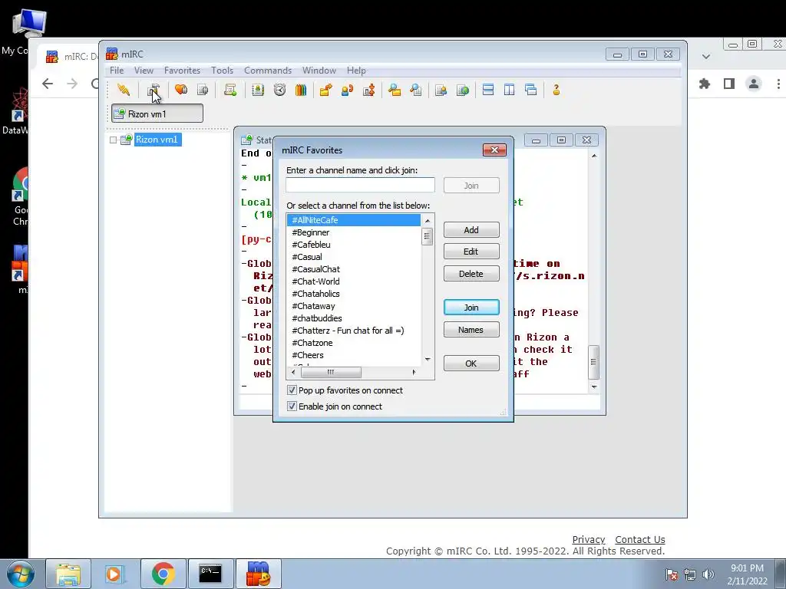Open the Scripts Editor scroll icon
Viewport: 786px width, 589px height.
point(230,90)
